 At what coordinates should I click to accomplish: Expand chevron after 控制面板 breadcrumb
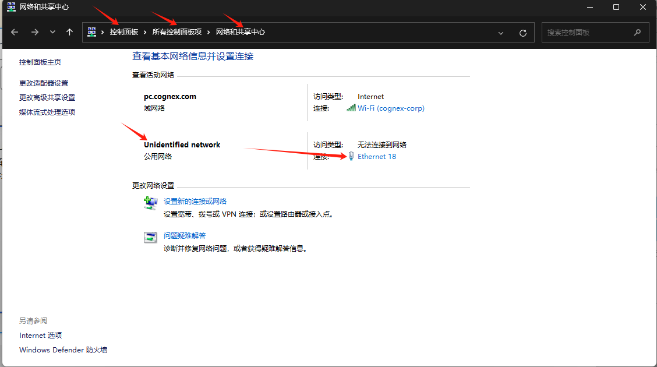click(x=145, y=32)
